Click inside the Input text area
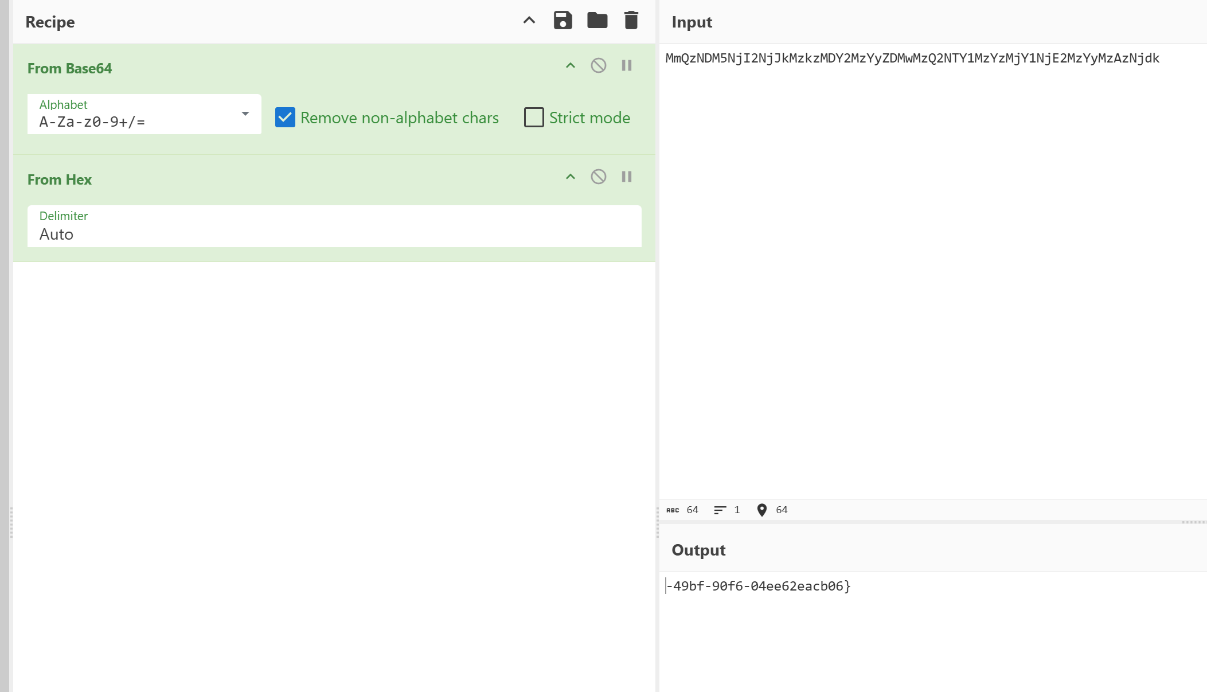1207x692 pixels. click(x=932, y=258)
